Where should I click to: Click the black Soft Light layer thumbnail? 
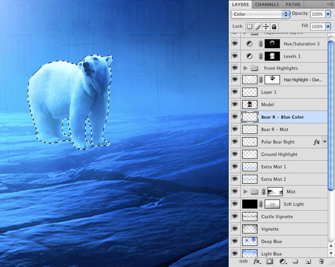coord(250,204)
